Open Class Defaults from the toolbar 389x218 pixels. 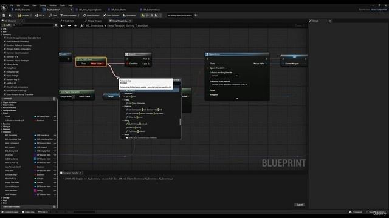point(111,15)
